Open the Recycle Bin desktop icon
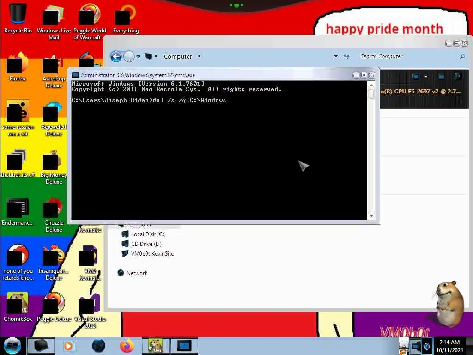 coord(18,18)
